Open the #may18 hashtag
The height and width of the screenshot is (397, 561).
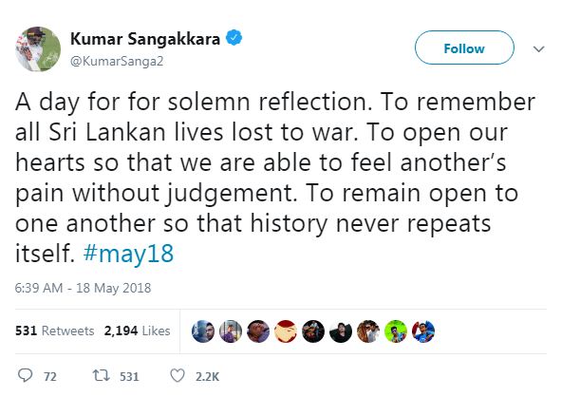[x=128, y=254]
